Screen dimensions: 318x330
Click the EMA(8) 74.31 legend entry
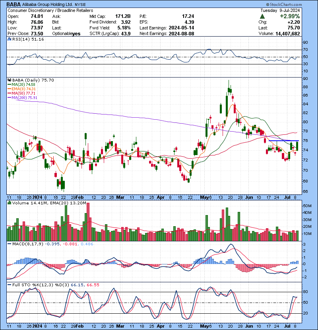[x=21, y=89]
